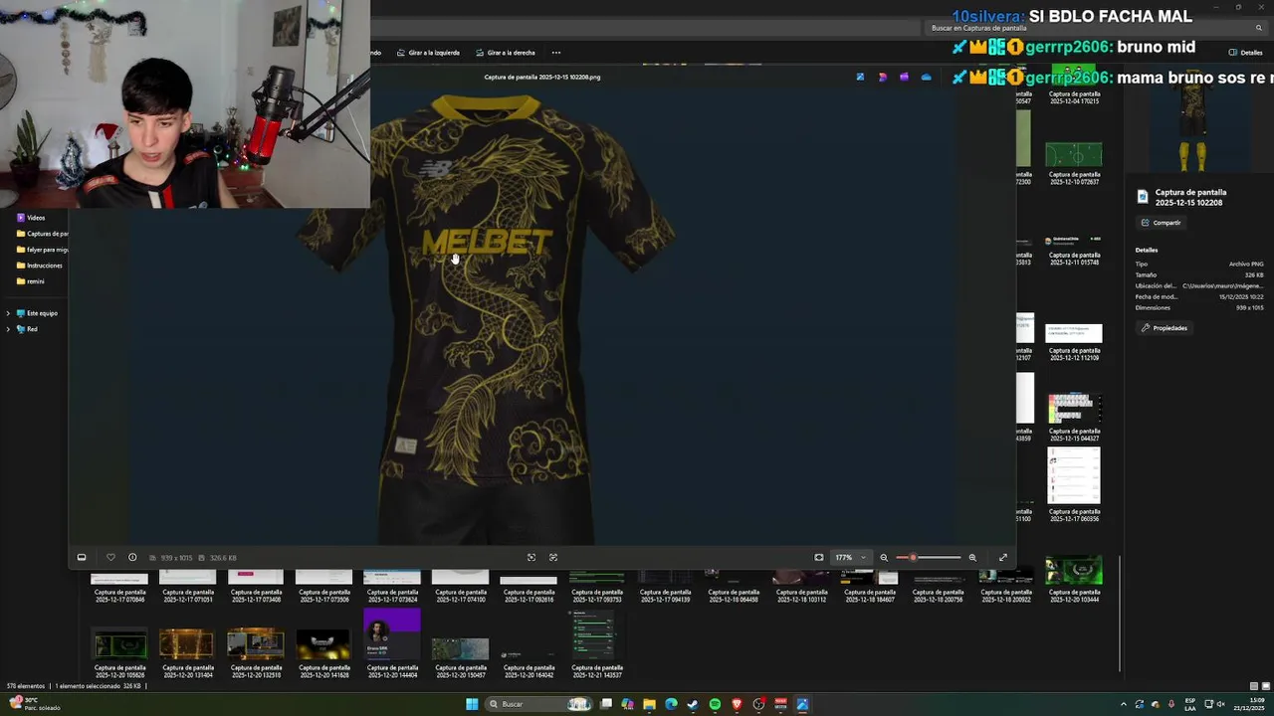The image size is (1274, 716).
Task: Click the fit-to-window icon next to 177%
Action: [x=819, y=557]
